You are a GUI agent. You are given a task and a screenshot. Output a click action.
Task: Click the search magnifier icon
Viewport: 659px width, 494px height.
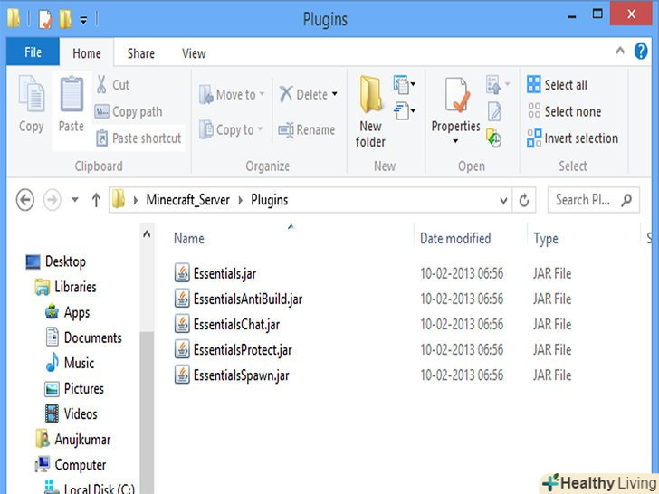[x=626, y=200]
